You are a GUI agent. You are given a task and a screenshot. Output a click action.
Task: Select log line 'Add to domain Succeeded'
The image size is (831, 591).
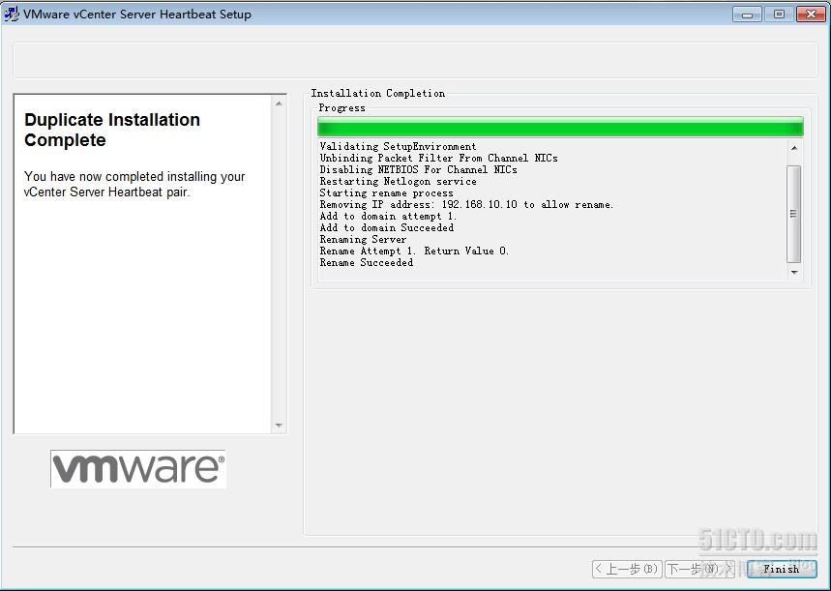(387, 228)
